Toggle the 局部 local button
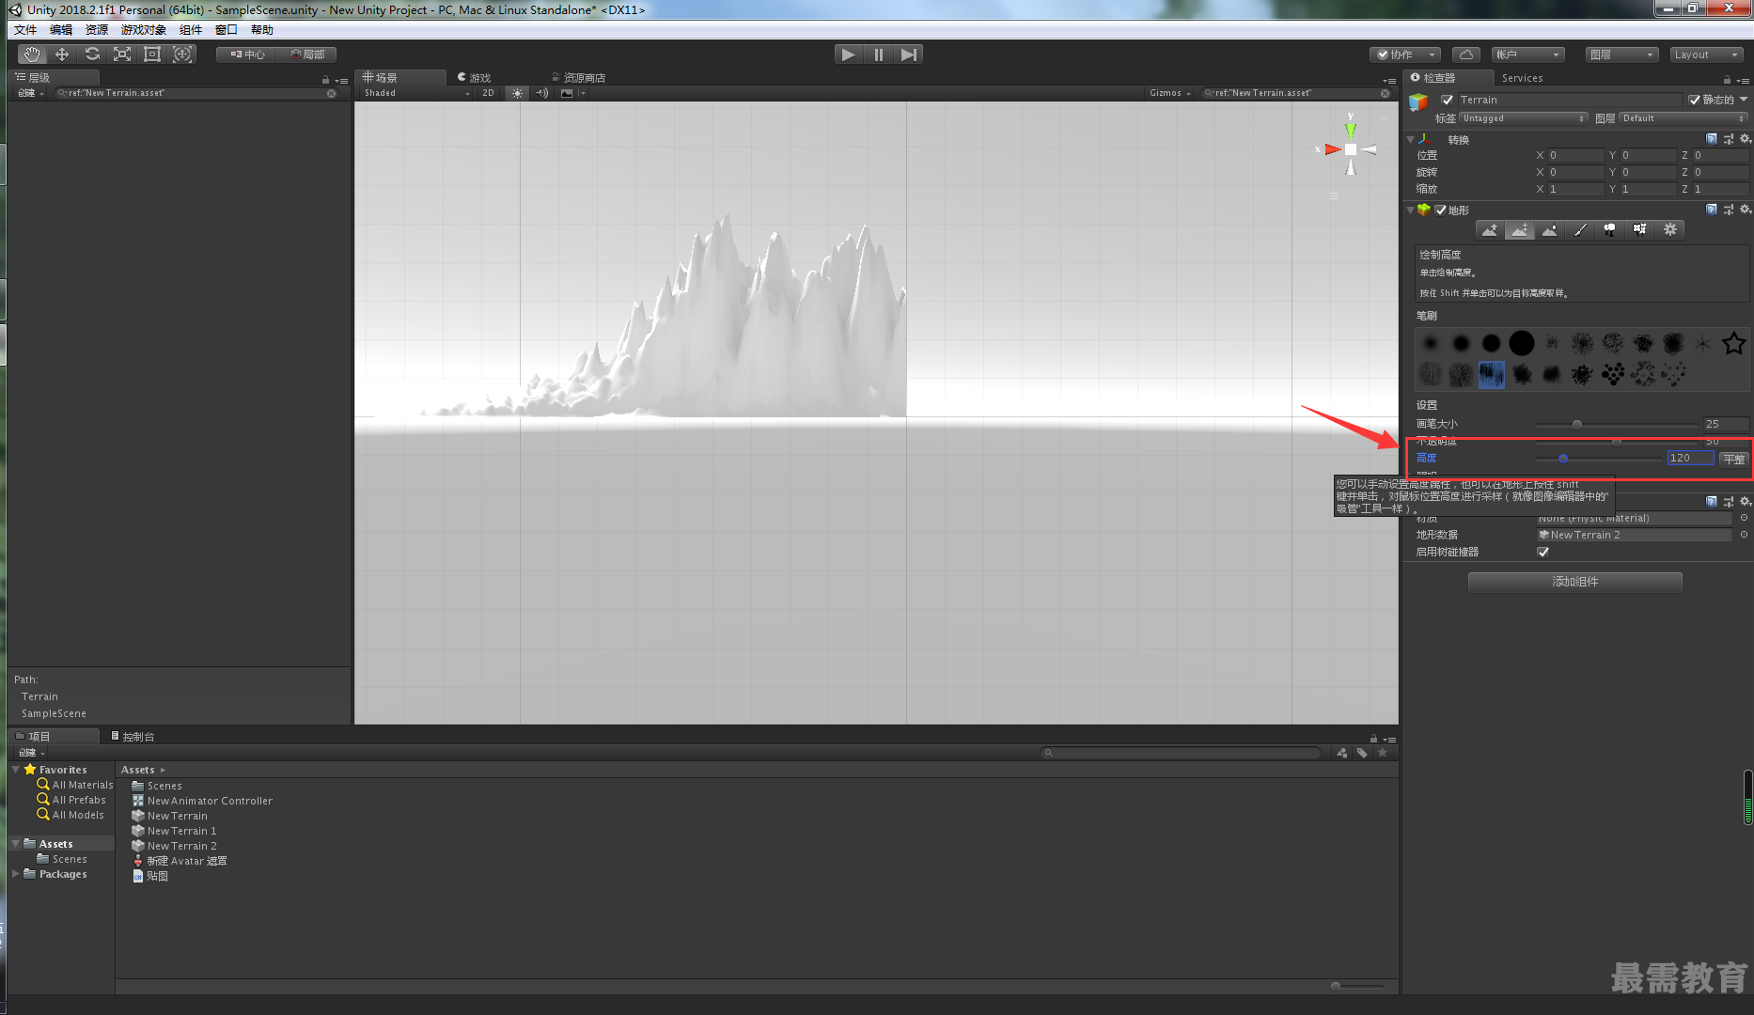Viewport: 1754px width, 1015px height. click(307, 55)
